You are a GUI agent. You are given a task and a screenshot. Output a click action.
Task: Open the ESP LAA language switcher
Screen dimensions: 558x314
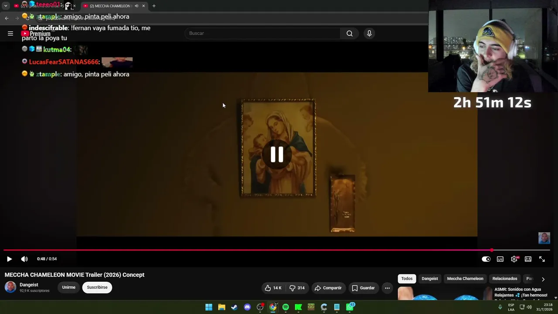pos(511,307)
